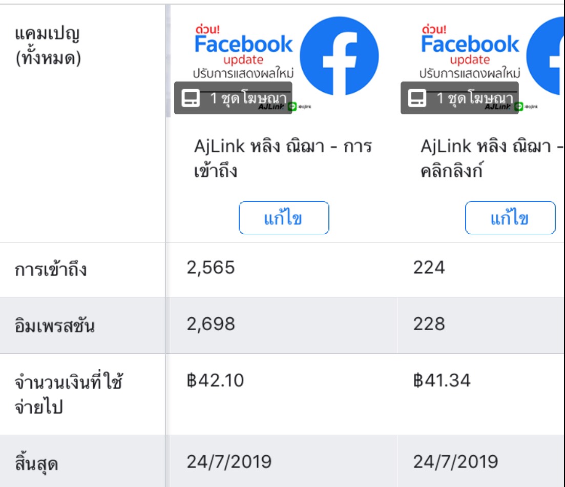This screenshot has width=565, height=487.
Task: Click the ad set icon on second campaign
Action: click(x=417, y=98)
